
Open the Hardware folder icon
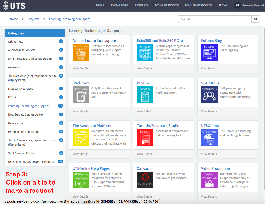click(x=10, y=76)
